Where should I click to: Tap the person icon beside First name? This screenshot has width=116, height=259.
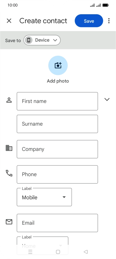click(x=9, y=100)
